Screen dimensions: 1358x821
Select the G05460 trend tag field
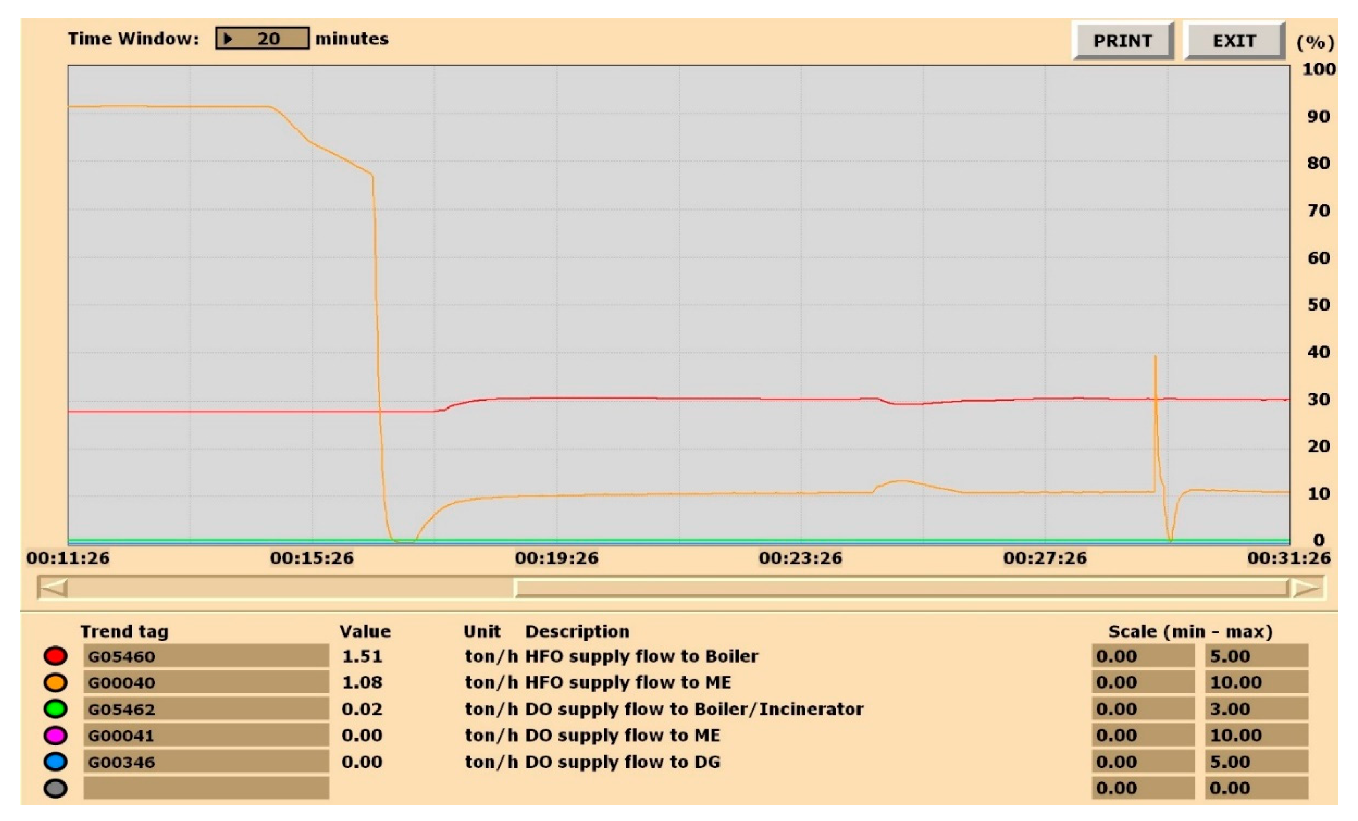click(x=206, y=656)
